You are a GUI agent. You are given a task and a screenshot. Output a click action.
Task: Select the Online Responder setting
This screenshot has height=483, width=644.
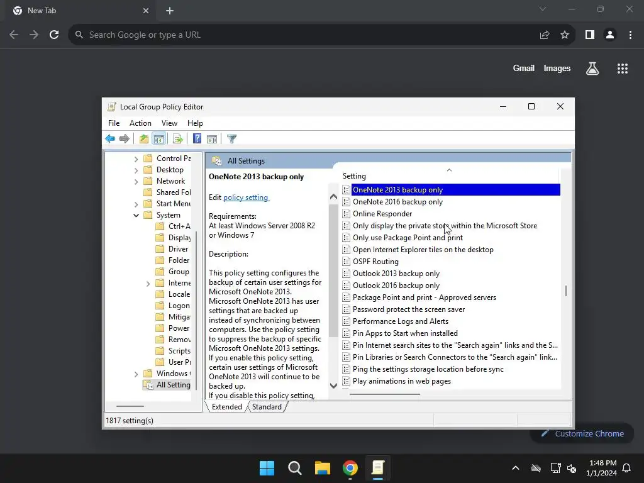tap(382, 214)
